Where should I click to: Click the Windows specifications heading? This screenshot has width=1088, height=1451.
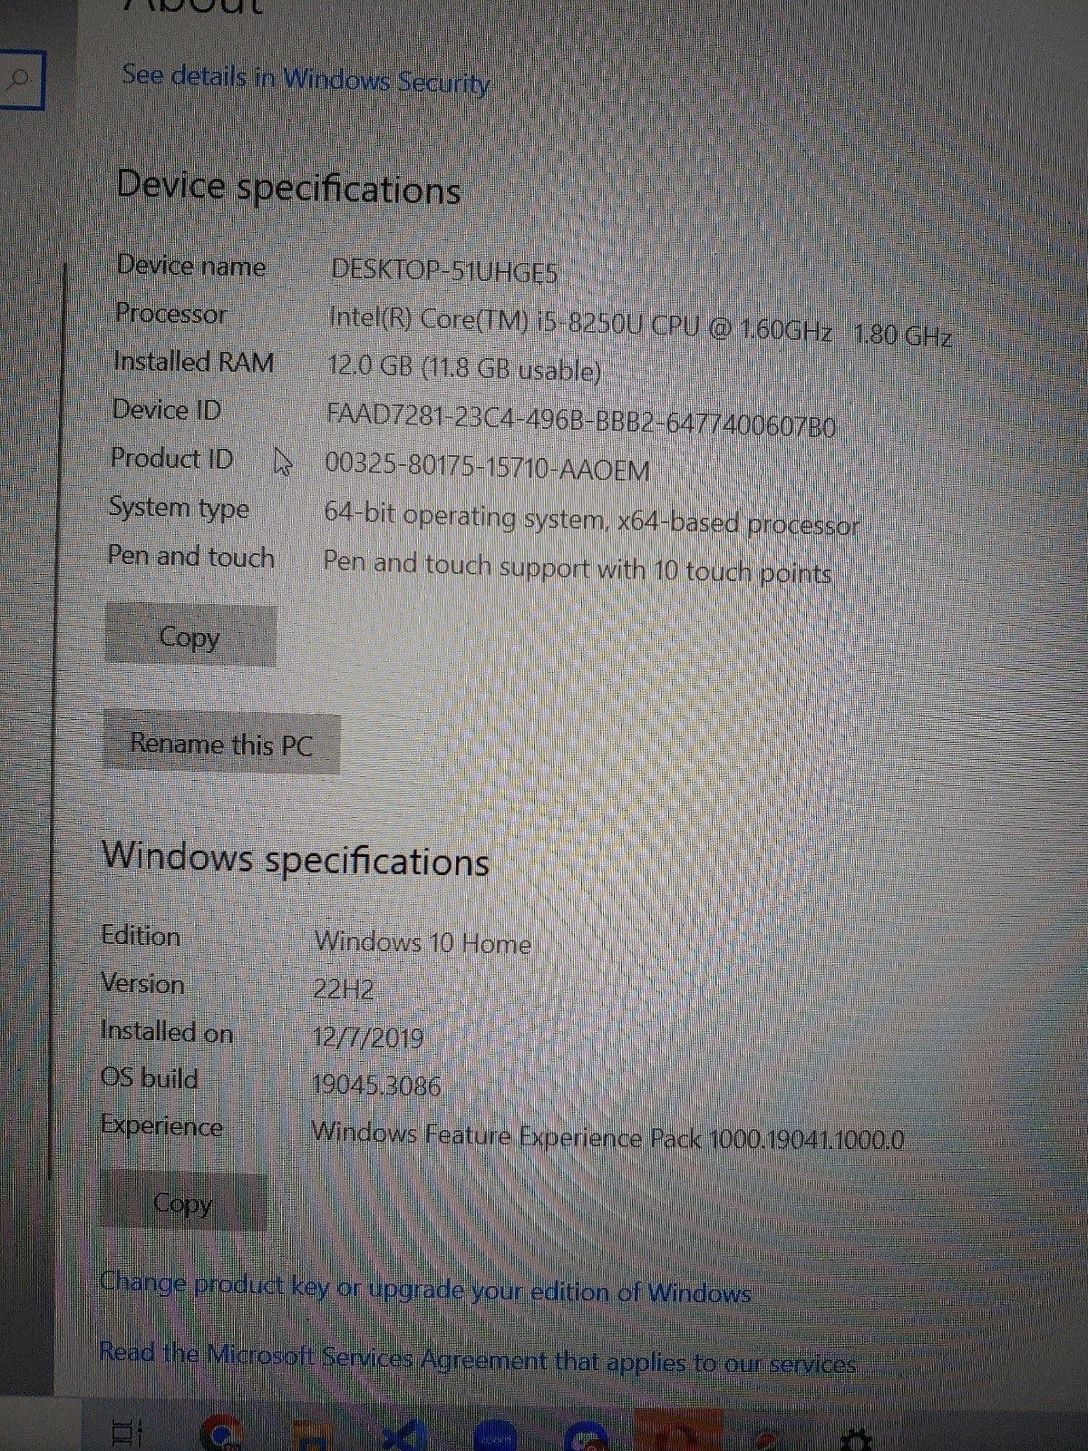[296, 858]
